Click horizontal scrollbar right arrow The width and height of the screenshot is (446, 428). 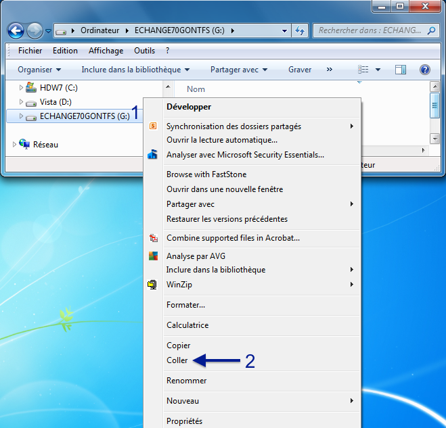424,150
